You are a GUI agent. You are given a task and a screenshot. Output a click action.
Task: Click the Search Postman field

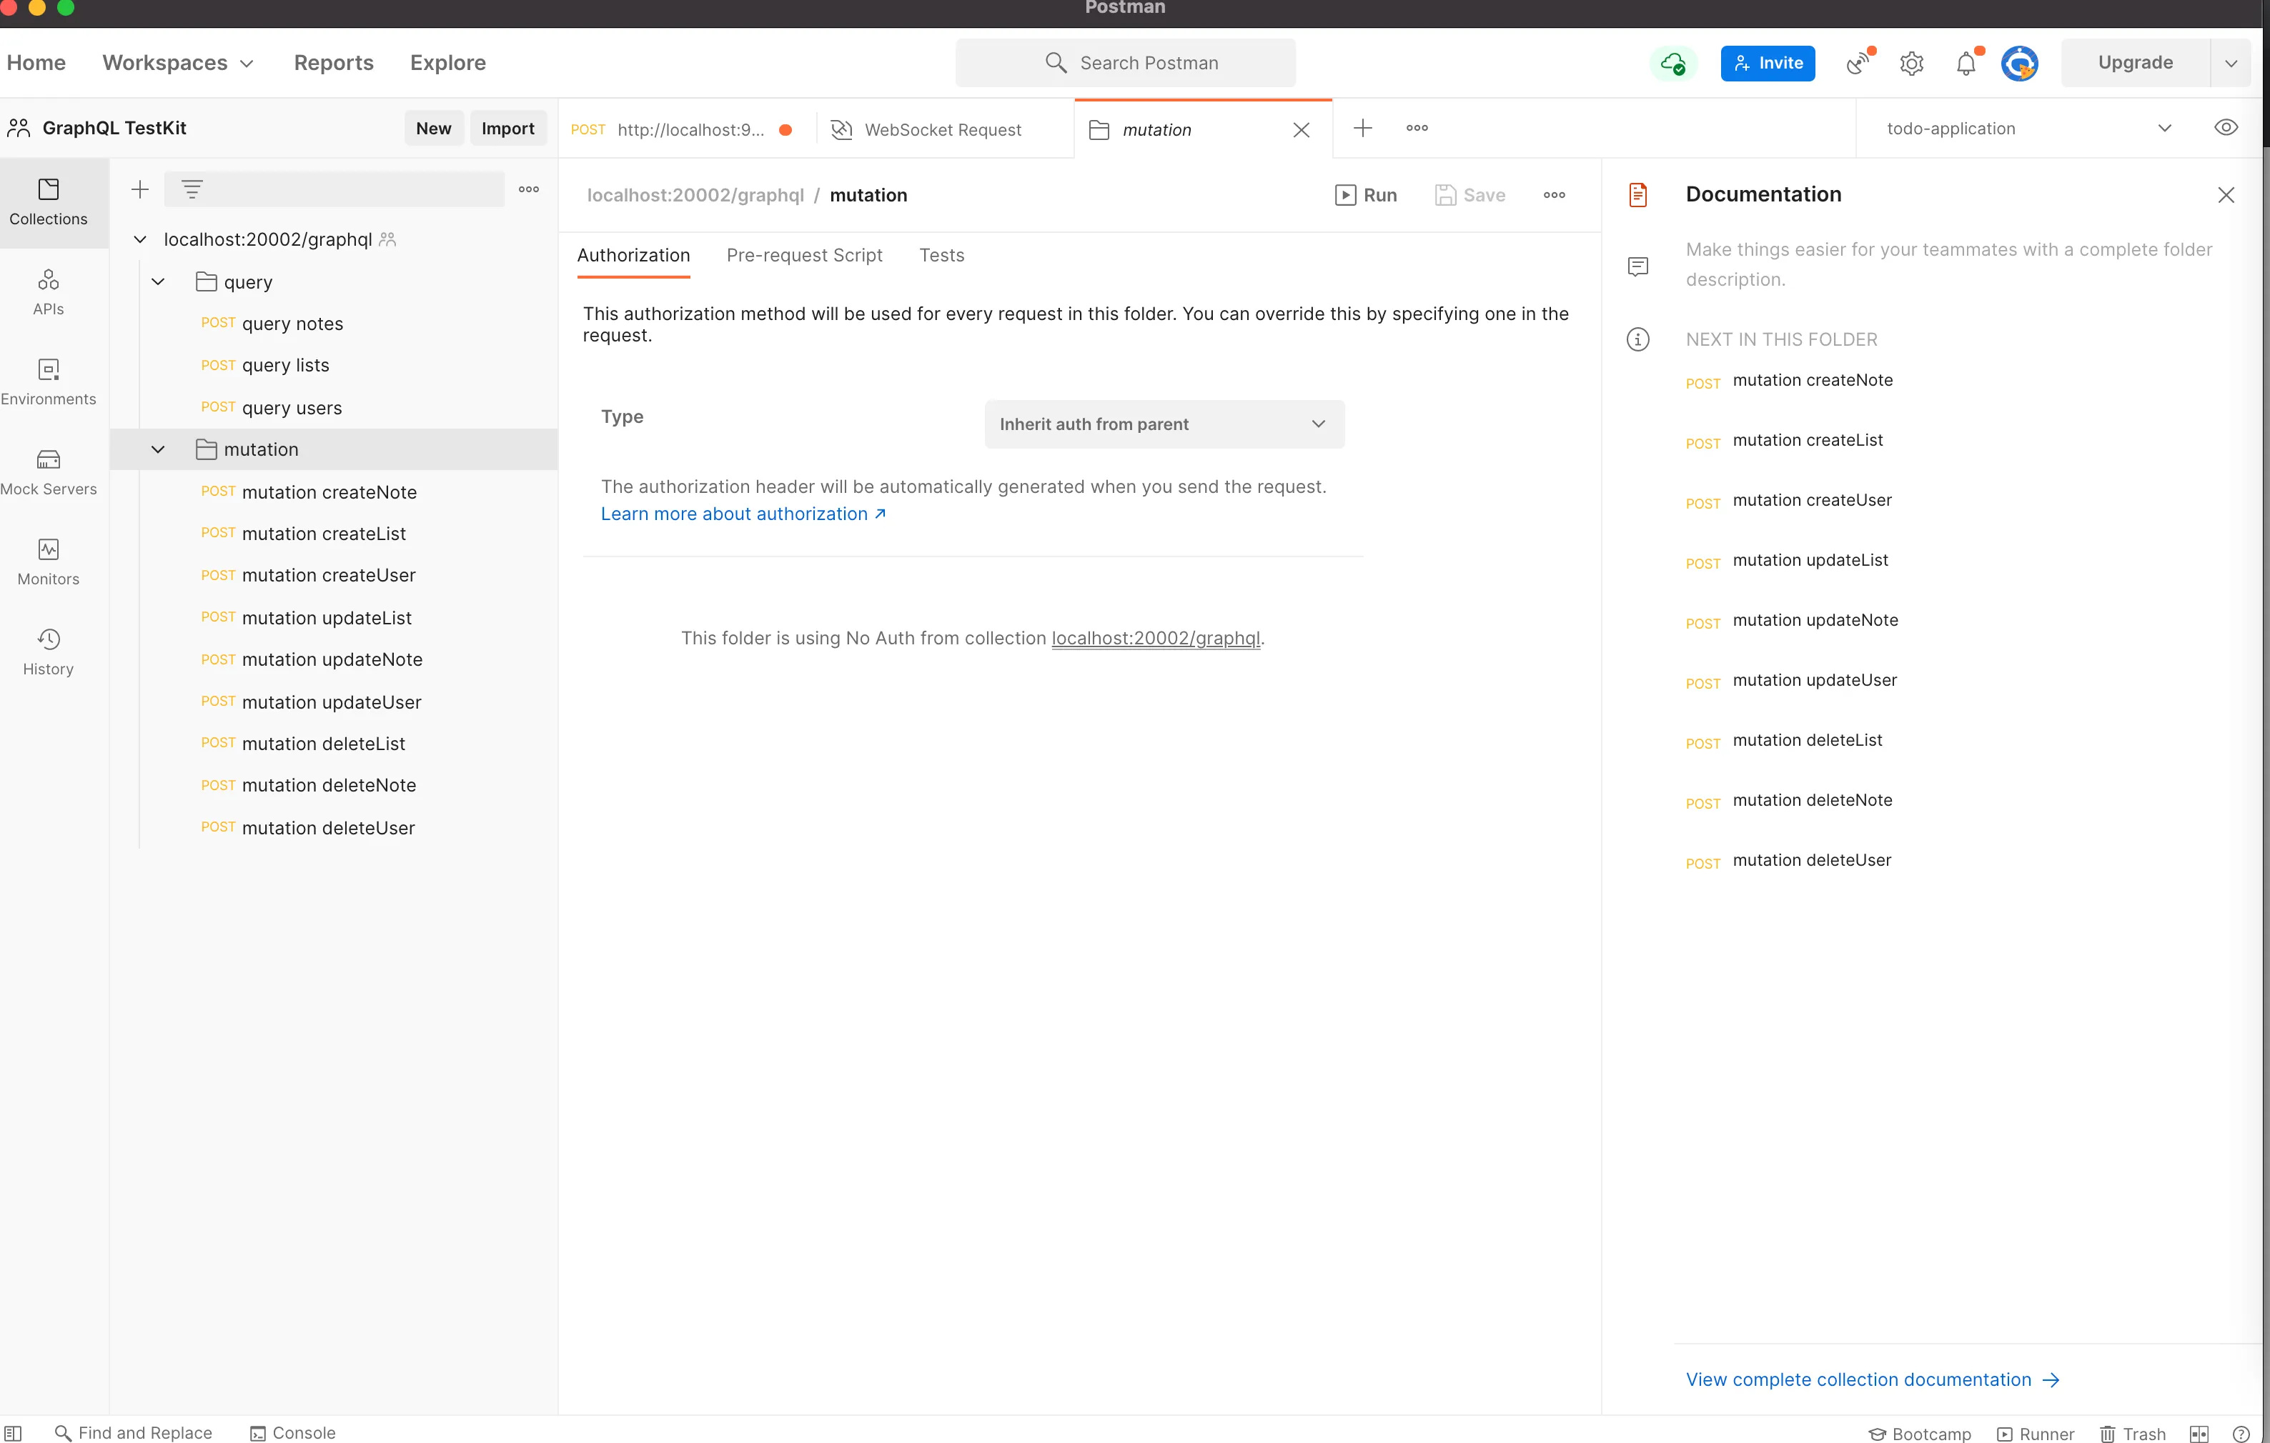[1126, 63]
